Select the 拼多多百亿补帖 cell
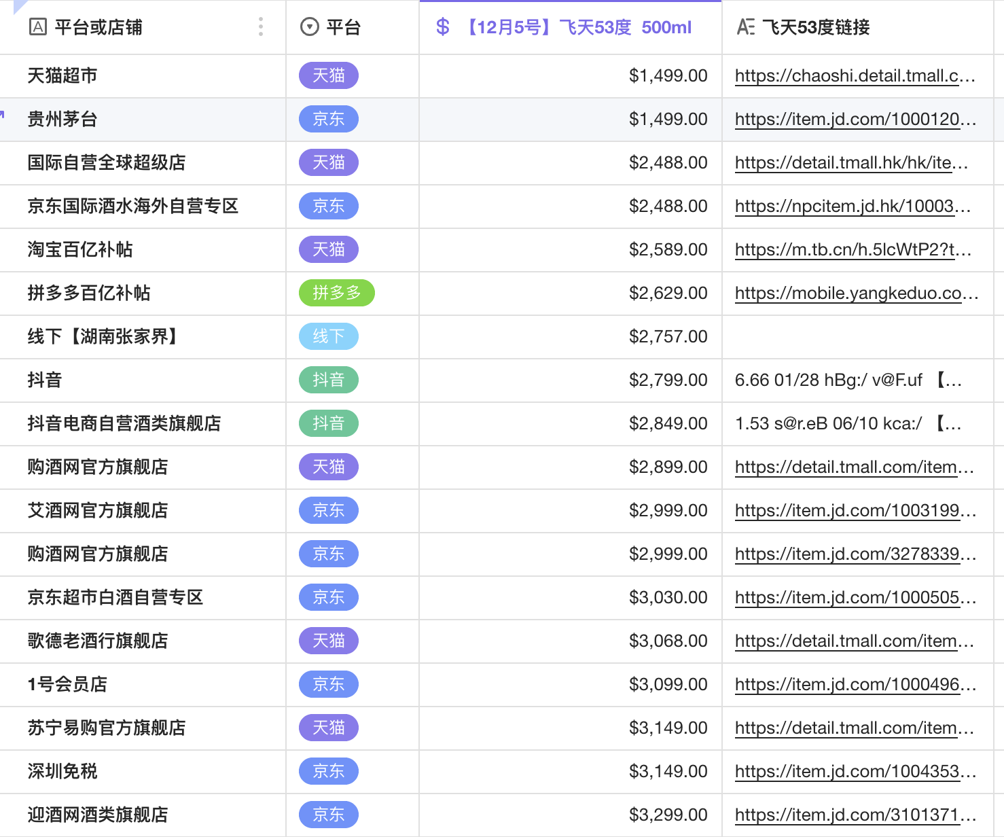The width and height of the screenshot is (1004, 837). (143, 293)
